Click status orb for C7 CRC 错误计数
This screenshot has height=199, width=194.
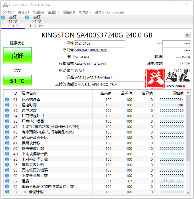tap(7, 192)
